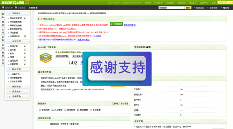Click the 栏目管理 quick action icon

click(78, 110)
